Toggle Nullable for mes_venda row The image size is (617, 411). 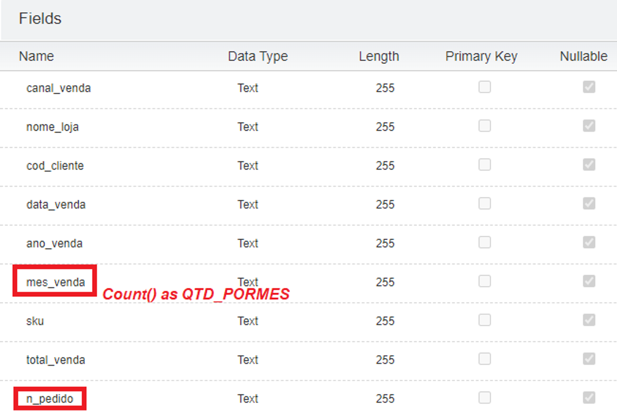[x=589, y=281]
